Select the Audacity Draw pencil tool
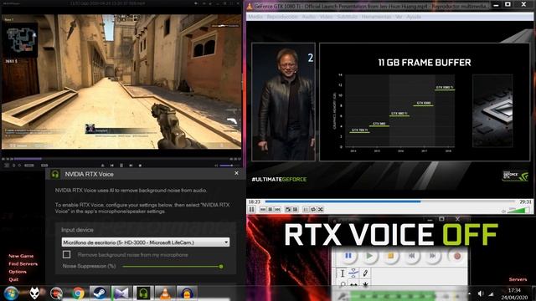This screenshot has width=536, height=301. 365,273
